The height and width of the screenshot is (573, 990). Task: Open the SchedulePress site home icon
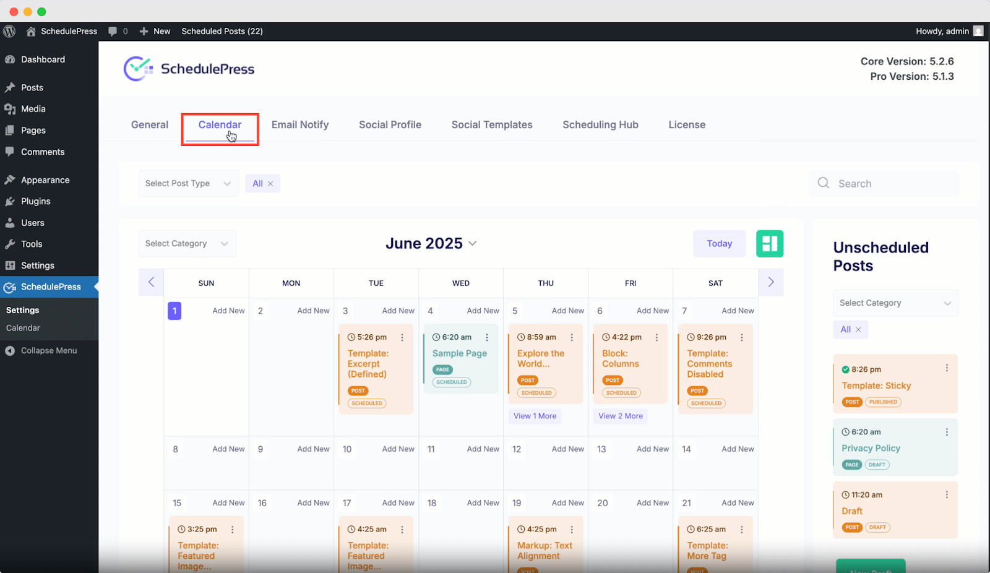(x=31, y=31)
